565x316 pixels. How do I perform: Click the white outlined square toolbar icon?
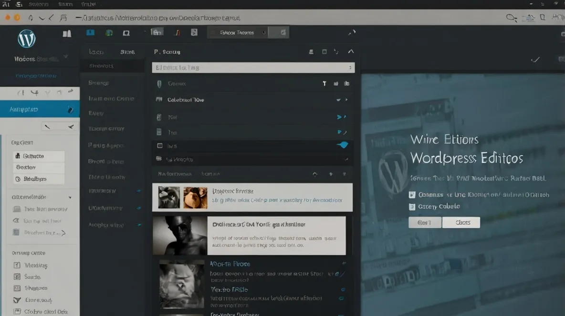pyautogui.click(x=126, y=33)
